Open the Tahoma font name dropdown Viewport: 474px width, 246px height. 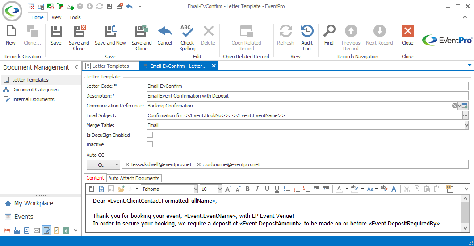(196, 189)
